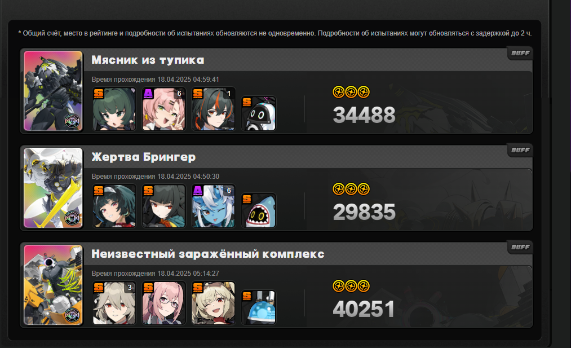Select the black-and-white penguin Bangboo icon
The image size is (571, 348).
[259, 113]
